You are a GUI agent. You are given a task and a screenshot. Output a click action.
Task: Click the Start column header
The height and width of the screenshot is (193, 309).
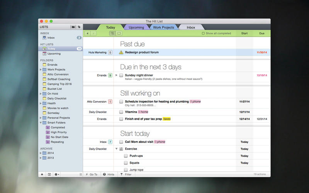click(x=244, y=34)
